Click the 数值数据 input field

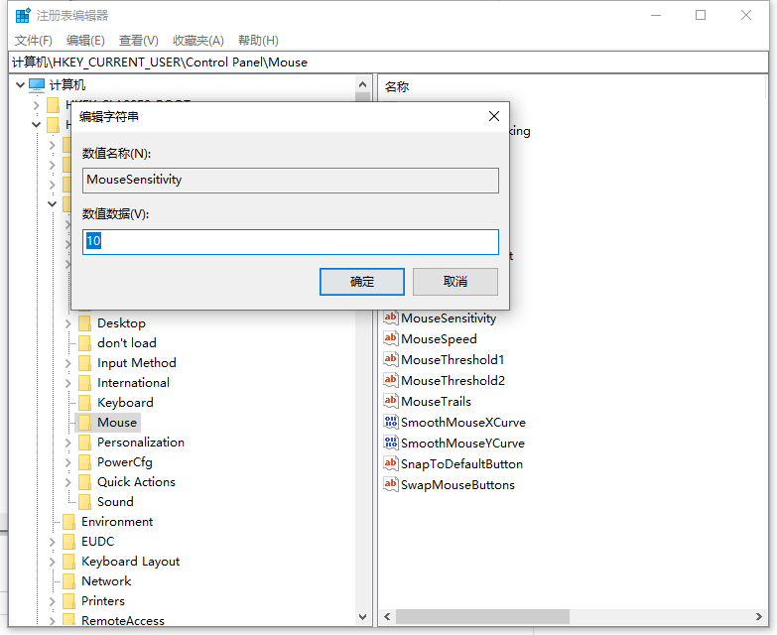(291, 242)
